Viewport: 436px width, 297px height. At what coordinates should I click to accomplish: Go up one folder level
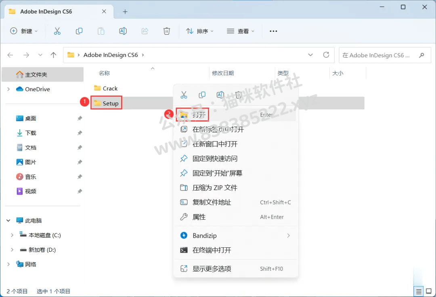click(x=53, y=55)
